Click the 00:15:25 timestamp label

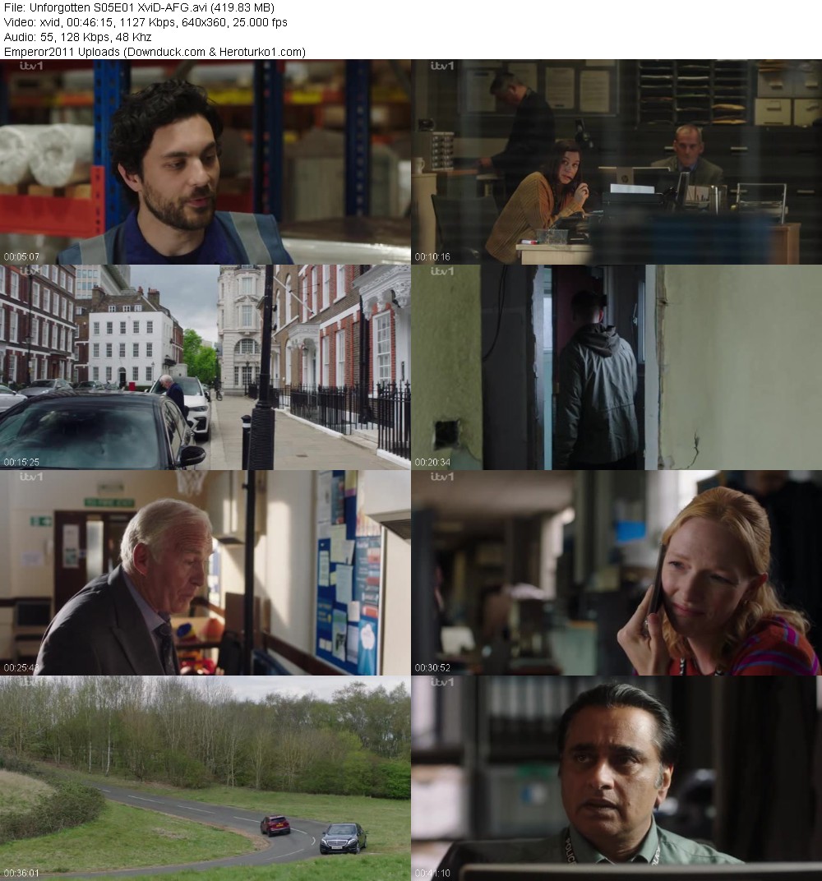(21, 463)
